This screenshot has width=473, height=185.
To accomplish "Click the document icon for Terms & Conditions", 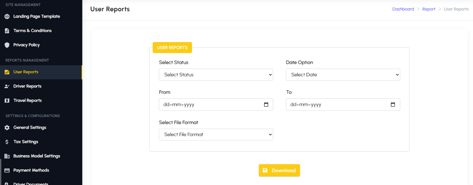I will (7, 31).
